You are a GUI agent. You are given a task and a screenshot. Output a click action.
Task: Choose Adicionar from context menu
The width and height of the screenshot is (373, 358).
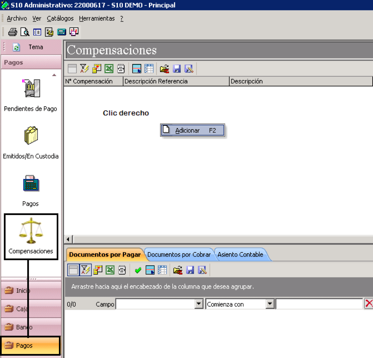(x=193, y=130)
